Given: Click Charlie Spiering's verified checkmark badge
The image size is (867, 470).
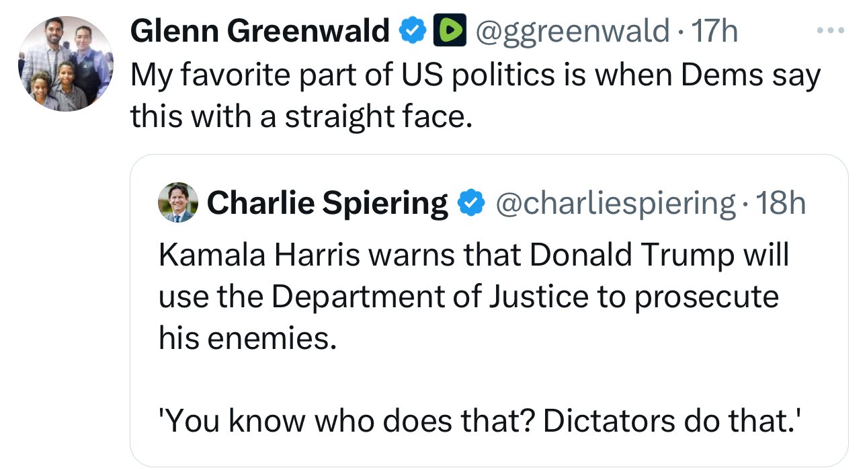Looking at the screenshot, I should click(471, 202).
